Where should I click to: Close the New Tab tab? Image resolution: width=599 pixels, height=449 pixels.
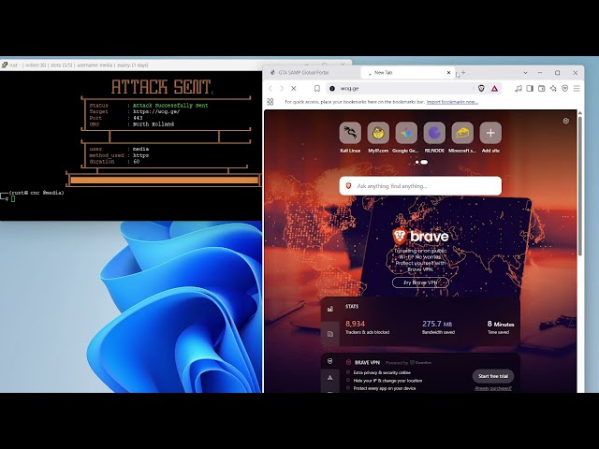(x=449, y=73)
